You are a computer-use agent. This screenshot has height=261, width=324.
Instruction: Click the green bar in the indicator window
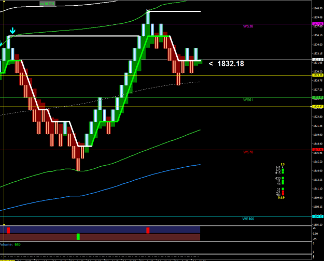click(78, 237)
